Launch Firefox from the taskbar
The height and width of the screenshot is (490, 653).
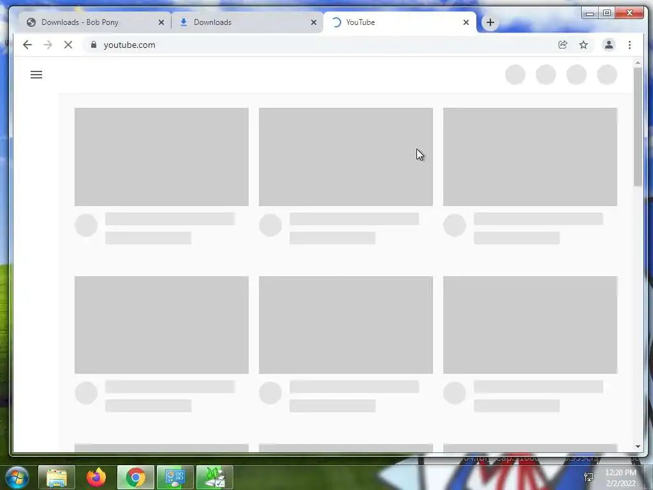[96, 477]
